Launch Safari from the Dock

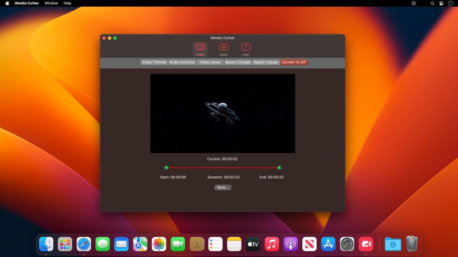[84, 244]
